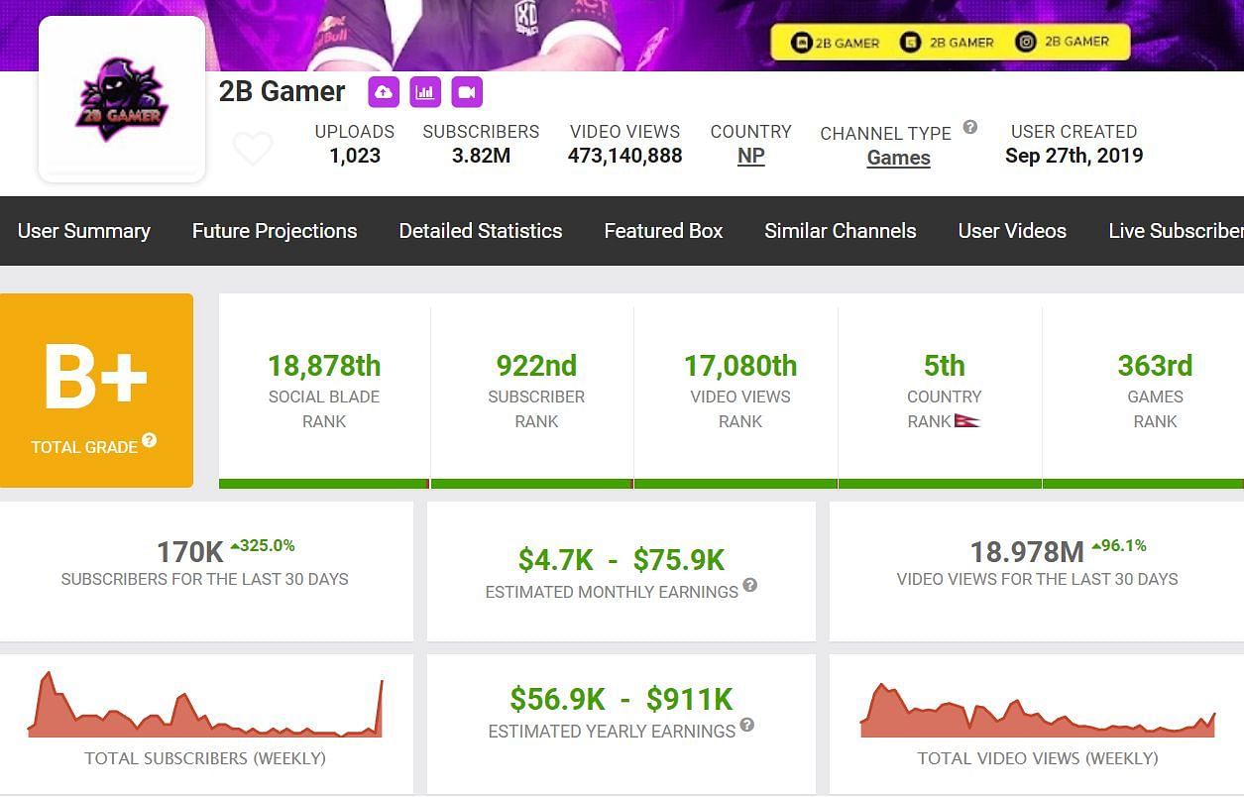The image size is (1244, 797).
Task: Click the NP country link
Action: tap(750, 157)
